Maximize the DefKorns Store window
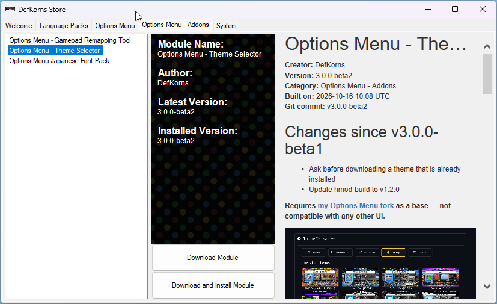This screenshot has width=497, height=304. tap(455, 9)
